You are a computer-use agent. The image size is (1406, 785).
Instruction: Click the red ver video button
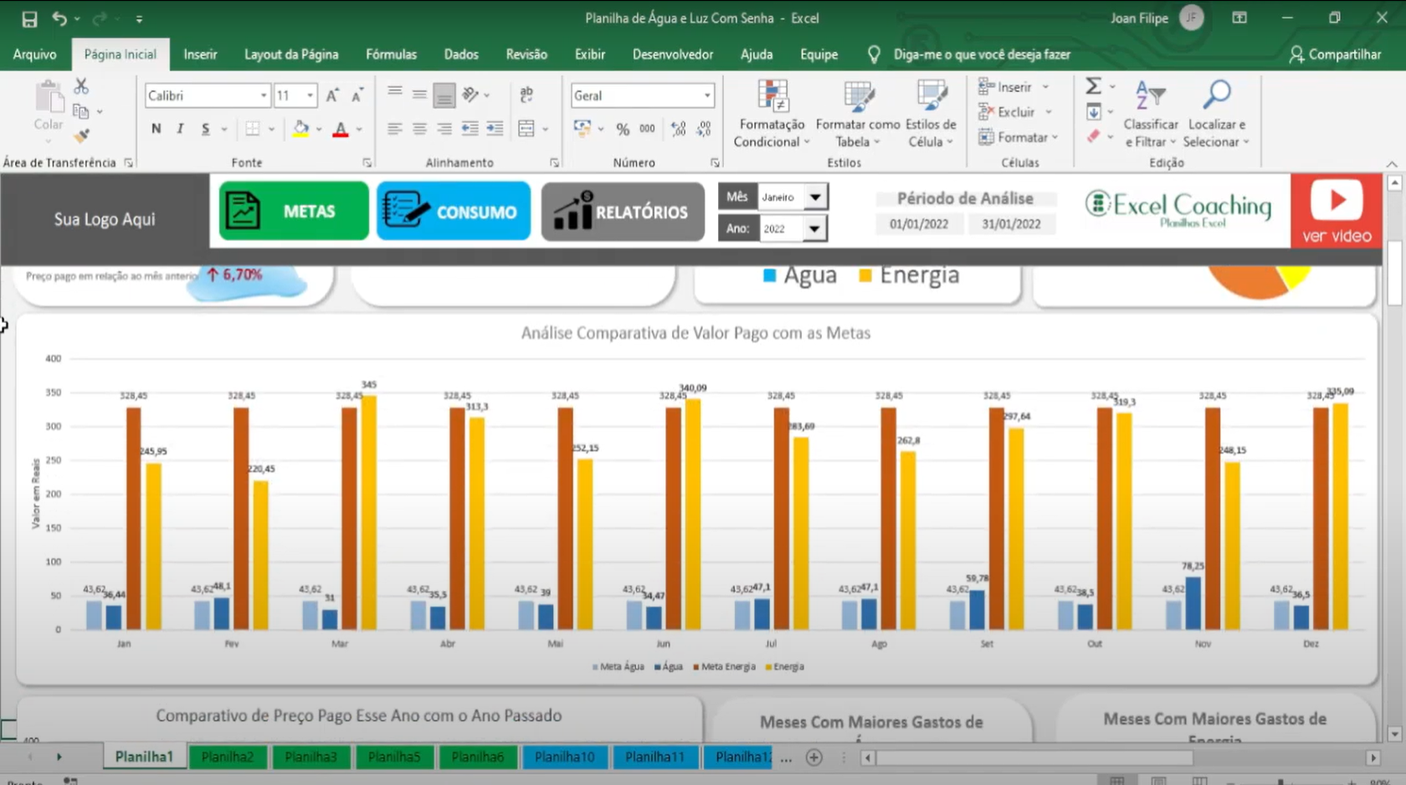click(x=1337, y=211)
